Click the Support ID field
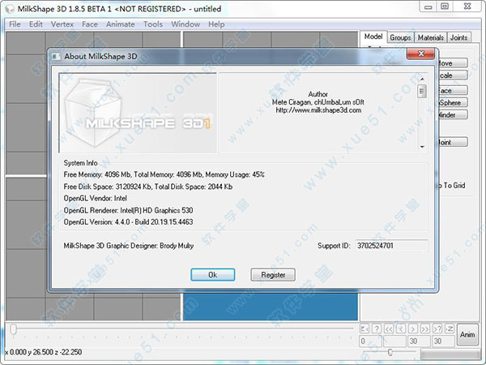Image resolution: width=486 pixels, height=365 pixels. 391,246
